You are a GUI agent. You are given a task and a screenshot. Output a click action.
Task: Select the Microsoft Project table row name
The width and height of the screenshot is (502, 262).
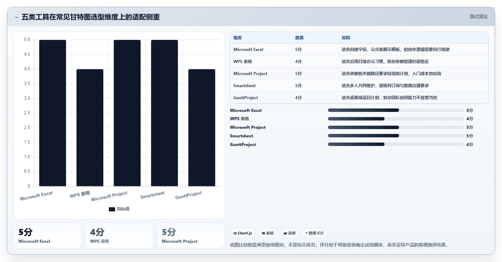[x=250, y=74]
